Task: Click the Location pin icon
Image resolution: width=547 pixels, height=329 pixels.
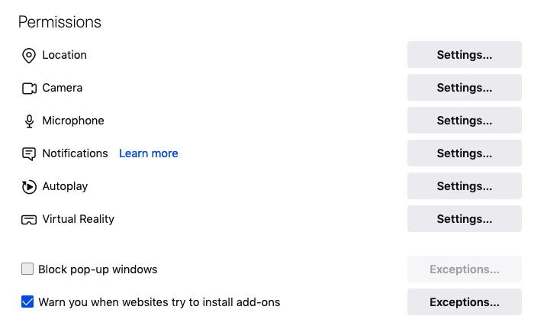Action: click(x=29, y=56)
